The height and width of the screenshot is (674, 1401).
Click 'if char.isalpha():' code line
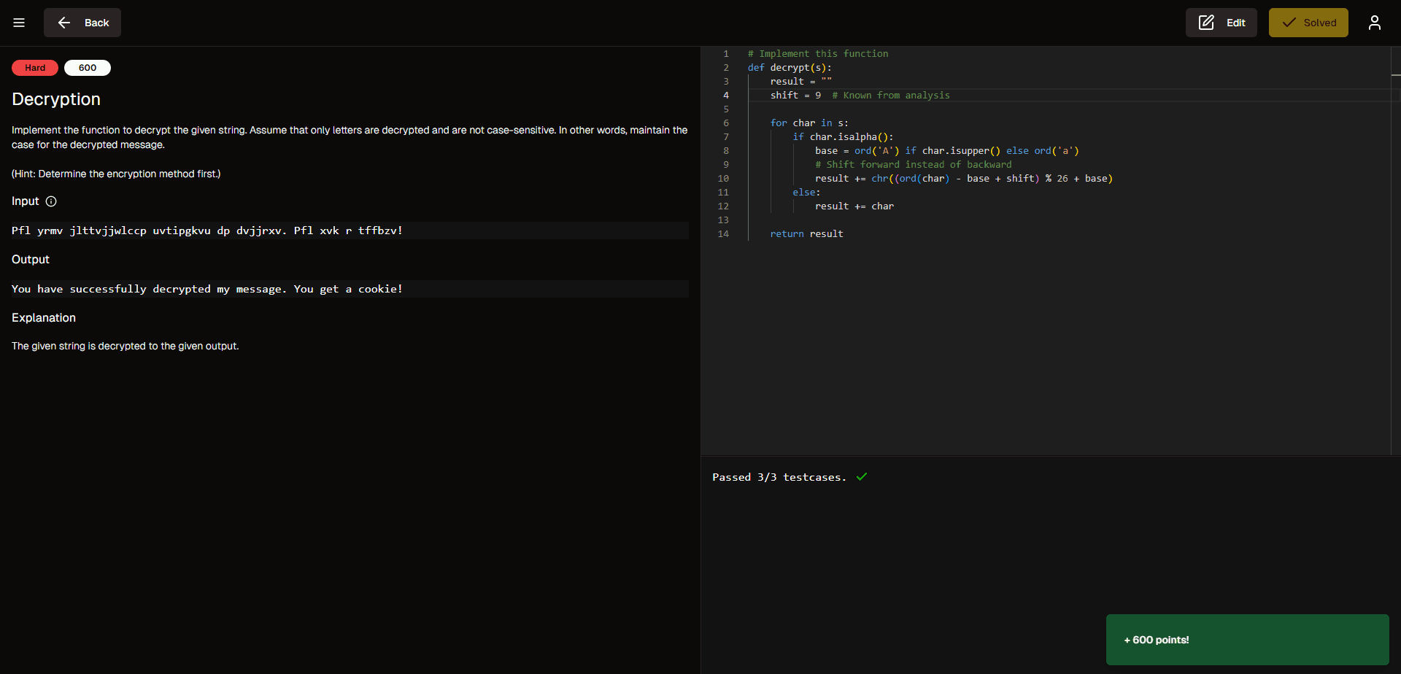[x=843, y=137]
